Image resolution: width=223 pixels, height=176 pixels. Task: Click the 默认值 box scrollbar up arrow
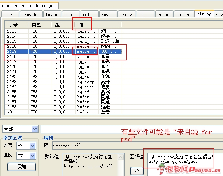tap(121, 157)
